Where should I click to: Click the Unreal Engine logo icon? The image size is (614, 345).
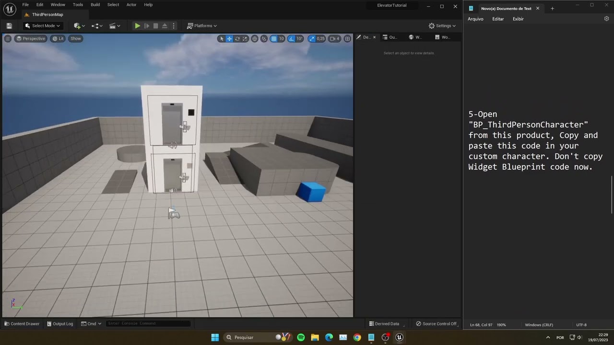click(10, 9)
